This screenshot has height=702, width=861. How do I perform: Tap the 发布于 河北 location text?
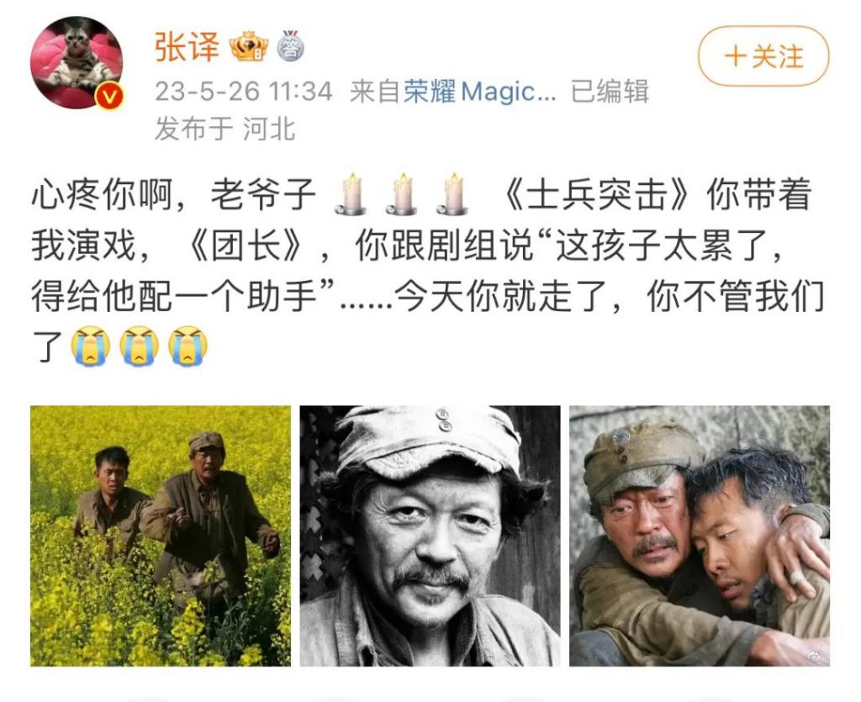point(225,129)
